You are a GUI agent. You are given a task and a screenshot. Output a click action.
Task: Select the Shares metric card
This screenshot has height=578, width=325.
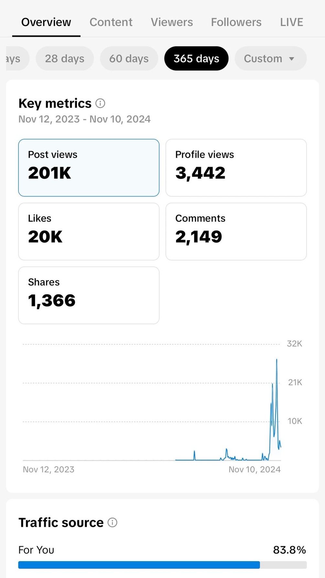89,295
